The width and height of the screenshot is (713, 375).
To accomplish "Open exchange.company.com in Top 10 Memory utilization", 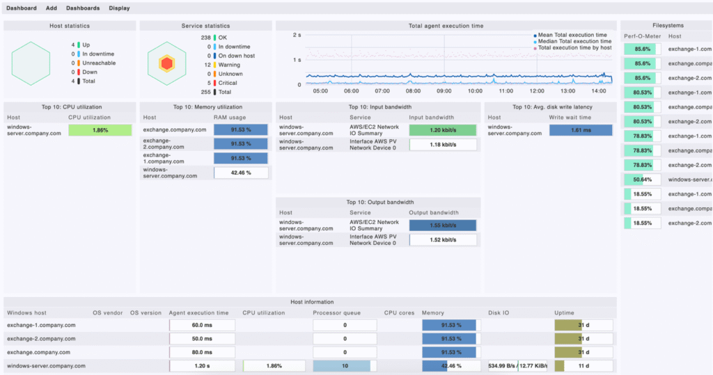I will point(175,130).
